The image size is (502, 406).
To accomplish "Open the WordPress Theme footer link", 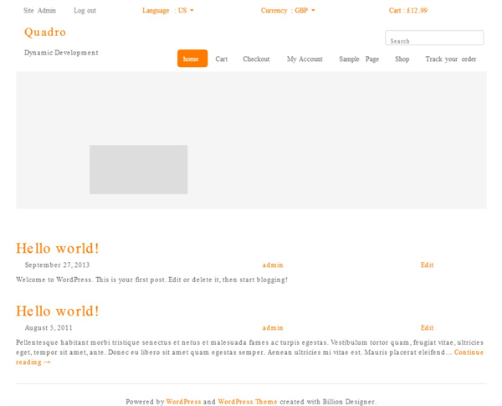I will click(247, 402).
